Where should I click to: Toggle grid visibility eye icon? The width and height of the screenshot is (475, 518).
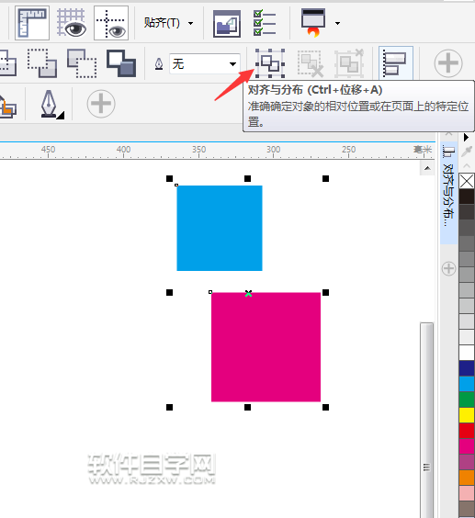72,23
